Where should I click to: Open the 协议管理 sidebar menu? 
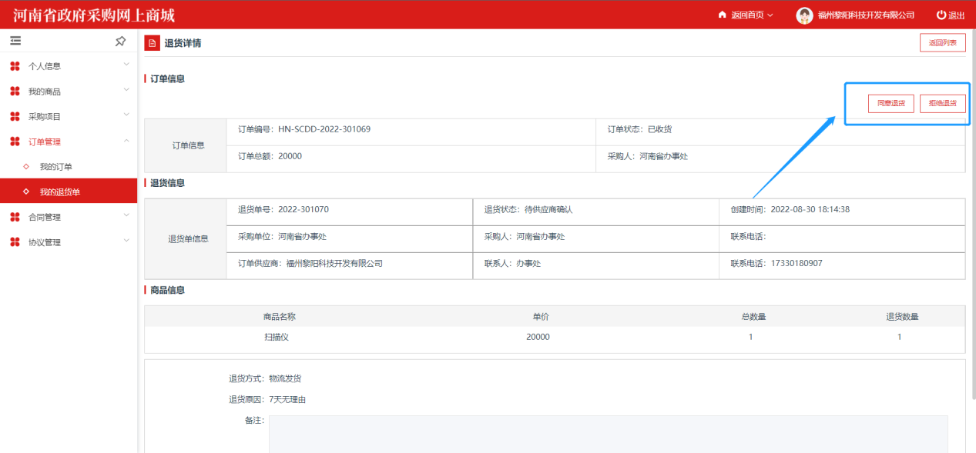pos(69,242)
